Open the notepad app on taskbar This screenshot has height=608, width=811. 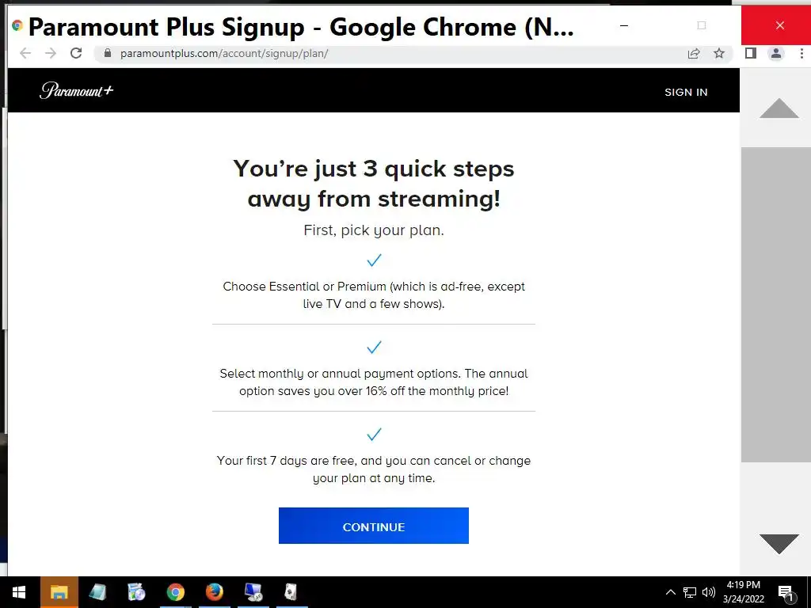click(97, 592)
